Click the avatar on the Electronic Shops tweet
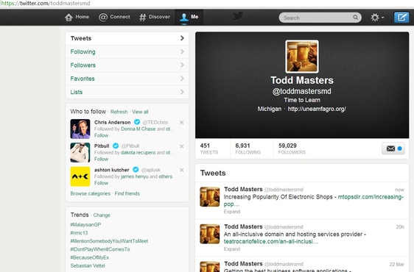 (x=210, y=196)
